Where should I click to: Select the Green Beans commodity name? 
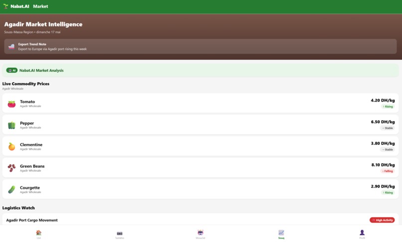pyautogui.click(x=32, y=166)
